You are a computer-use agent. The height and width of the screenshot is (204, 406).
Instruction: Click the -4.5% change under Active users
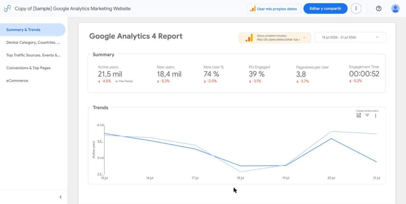(105, 81)
